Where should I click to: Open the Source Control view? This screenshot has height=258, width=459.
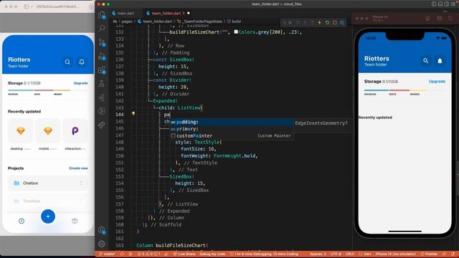click(x=102, y=42)
